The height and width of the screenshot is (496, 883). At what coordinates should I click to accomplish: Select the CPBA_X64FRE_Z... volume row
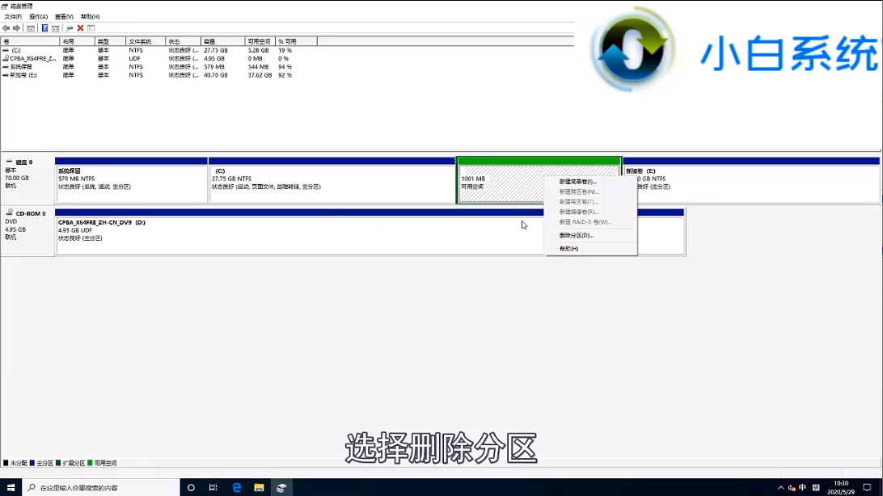pos(158,58)
